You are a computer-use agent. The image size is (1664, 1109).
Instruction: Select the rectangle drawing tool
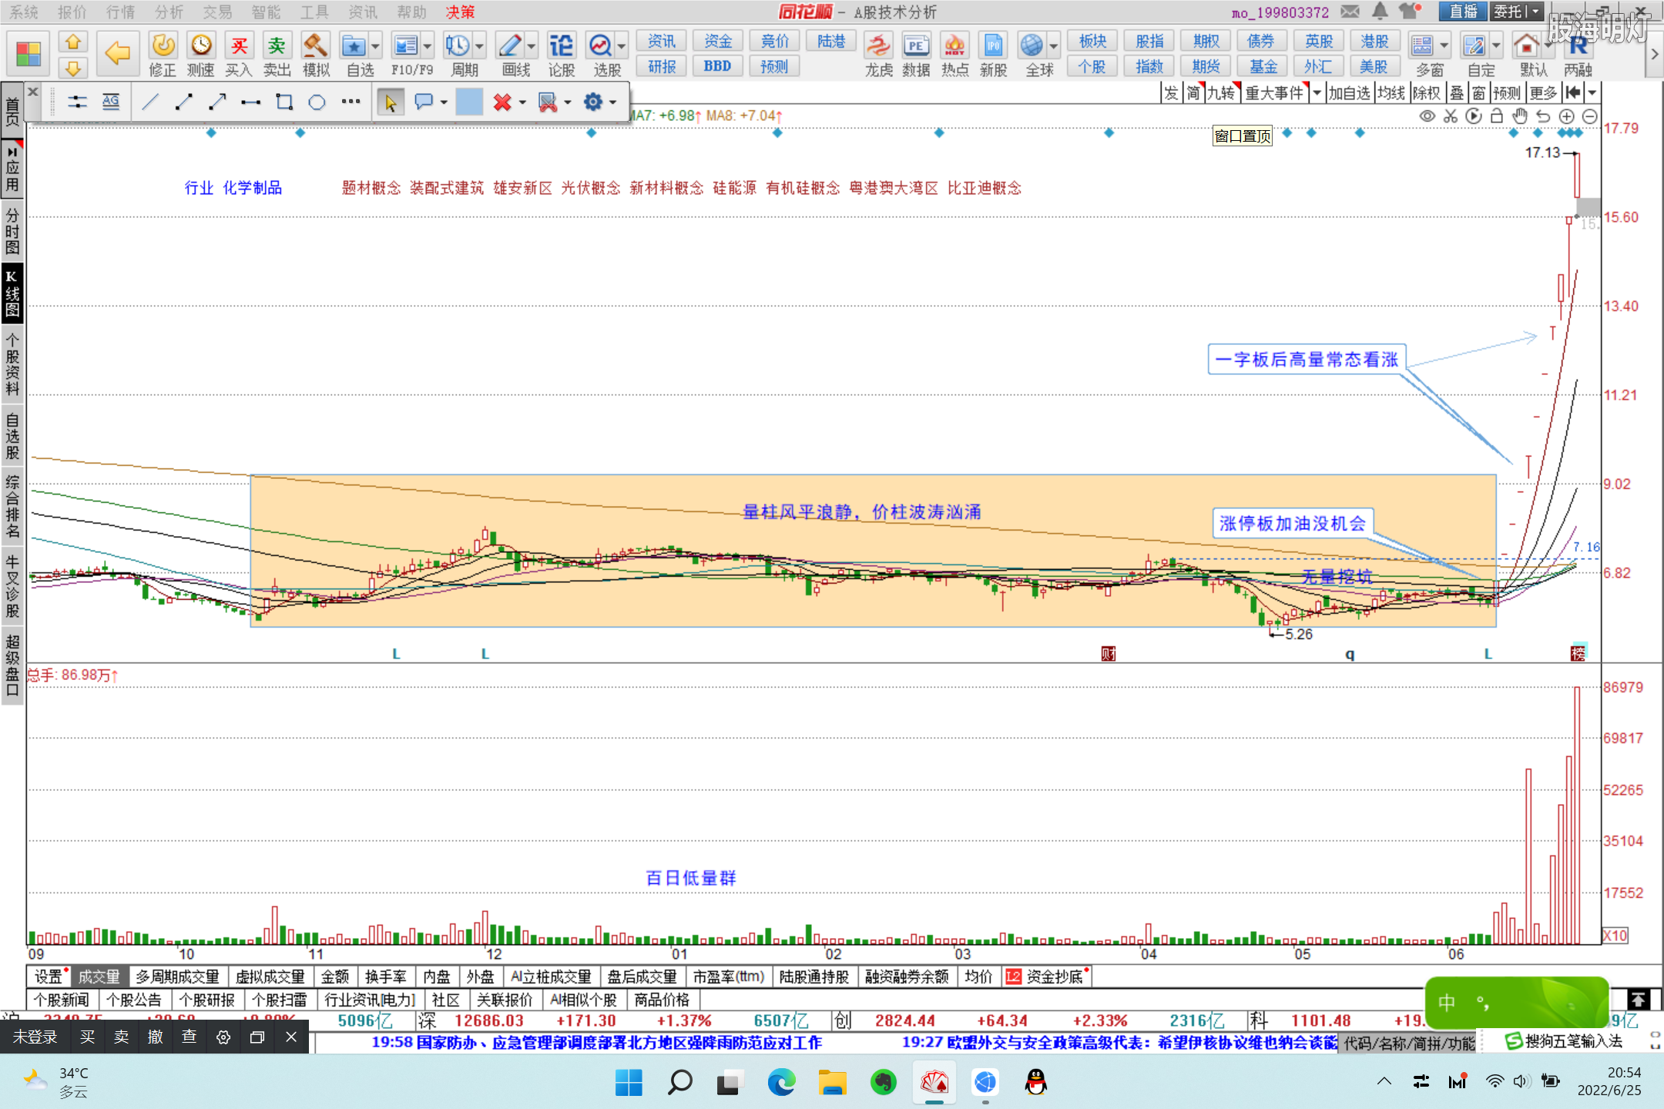point(284,102)
